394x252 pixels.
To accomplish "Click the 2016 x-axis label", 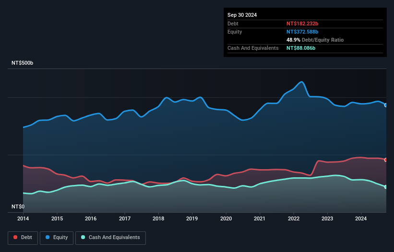I will tap(91, 218).
